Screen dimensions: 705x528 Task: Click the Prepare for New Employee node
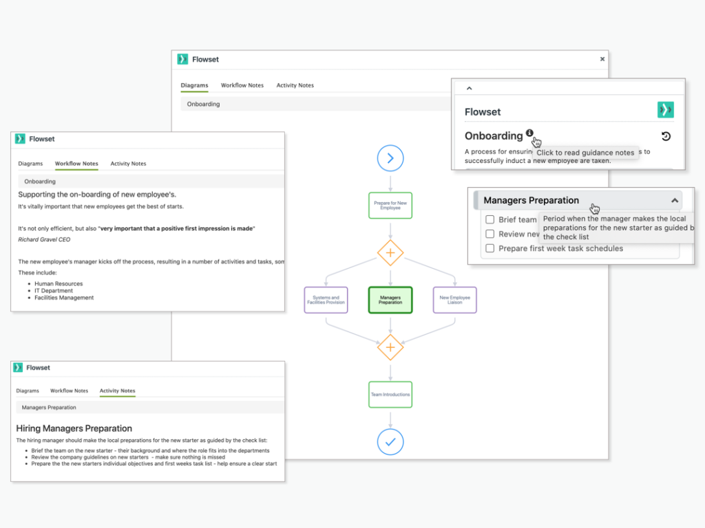coord(390,205)
